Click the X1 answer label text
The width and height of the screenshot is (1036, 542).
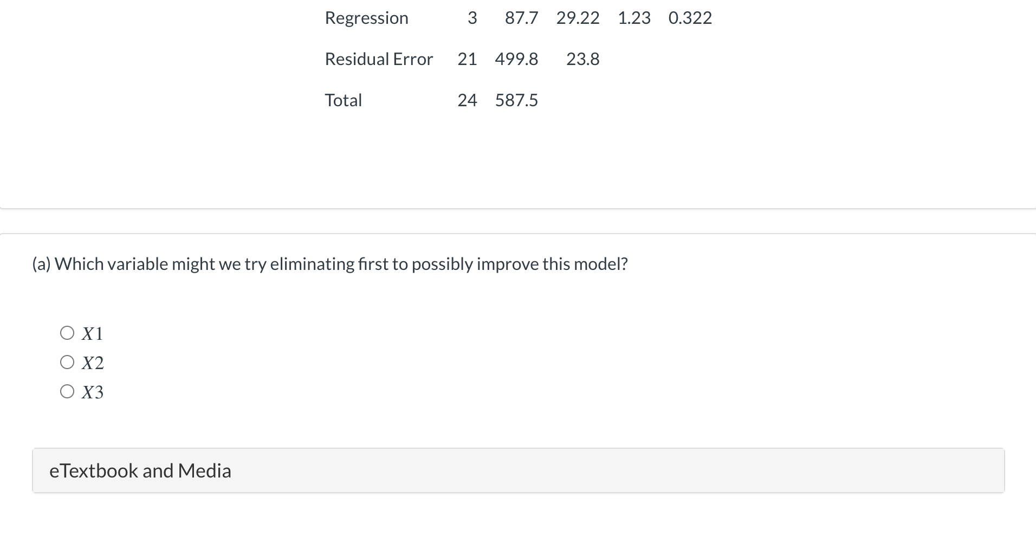coord(92,333)
